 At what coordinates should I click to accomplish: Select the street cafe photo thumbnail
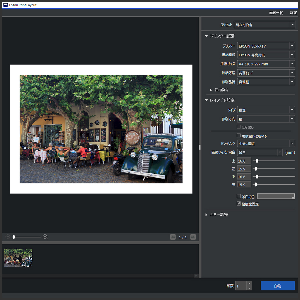pyautogui.click(x=18, y=258)
